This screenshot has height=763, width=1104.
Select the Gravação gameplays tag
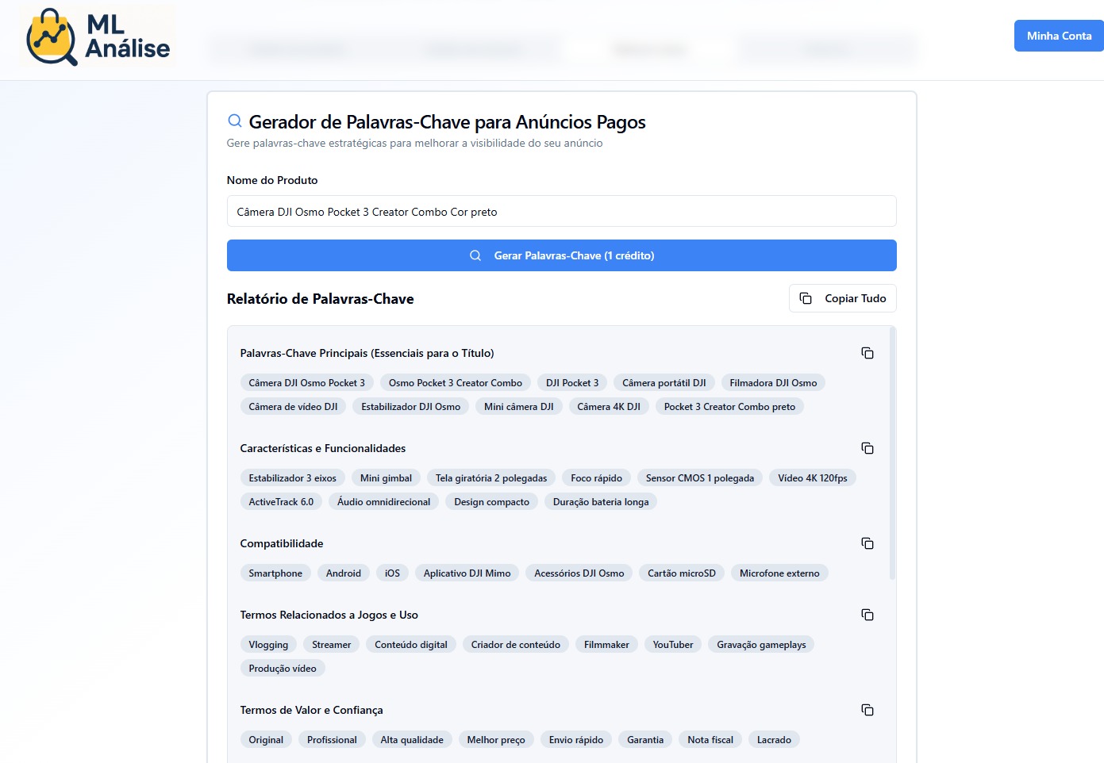tap(761, 645)
